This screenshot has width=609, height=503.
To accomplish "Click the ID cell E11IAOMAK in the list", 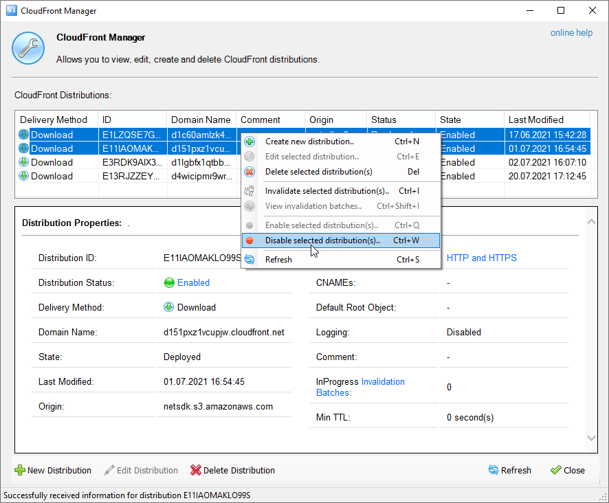I will click(133, 148).
